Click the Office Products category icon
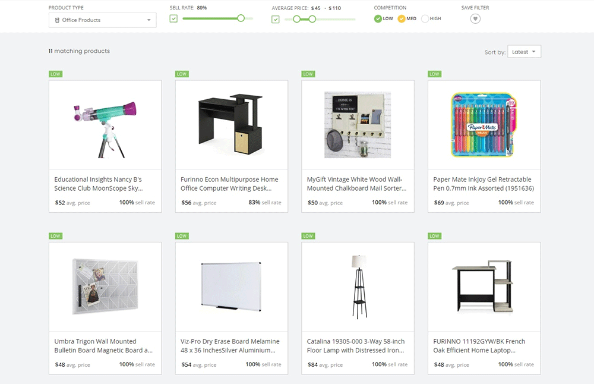 pos(56,20)
